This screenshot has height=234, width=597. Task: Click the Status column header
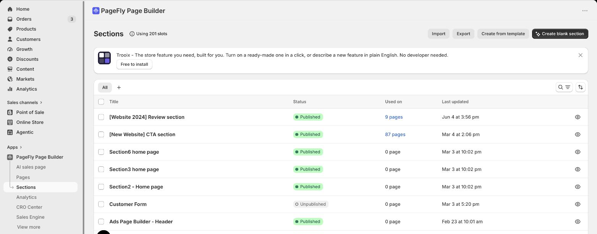click(299, 102)
